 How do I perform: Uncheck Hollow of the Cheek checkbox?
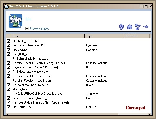pyautogui.click(x=9, y=85)
